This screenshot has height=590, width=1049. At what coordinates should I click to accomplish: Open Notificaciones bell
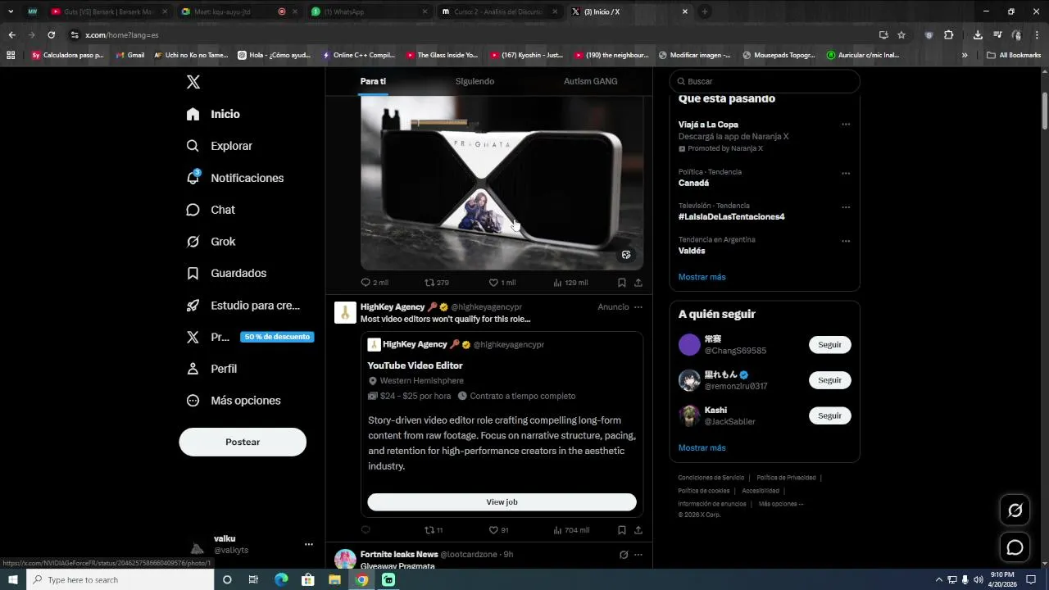(x=234, y=178)
